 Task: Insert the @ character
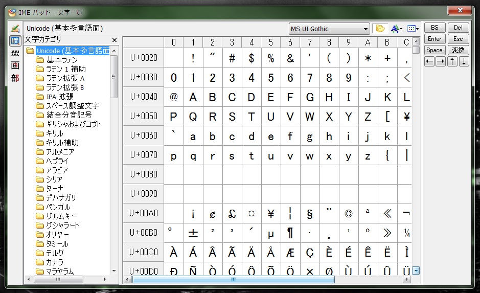click(174, 97)
